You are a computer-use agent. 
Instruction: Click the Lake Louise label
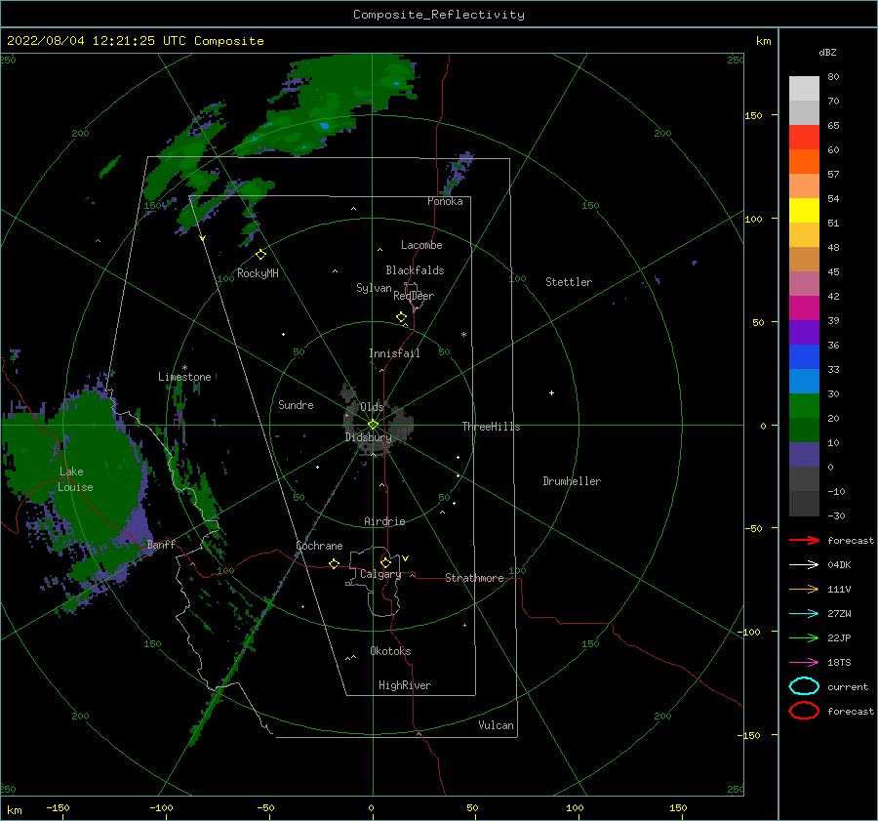(75, 479)
